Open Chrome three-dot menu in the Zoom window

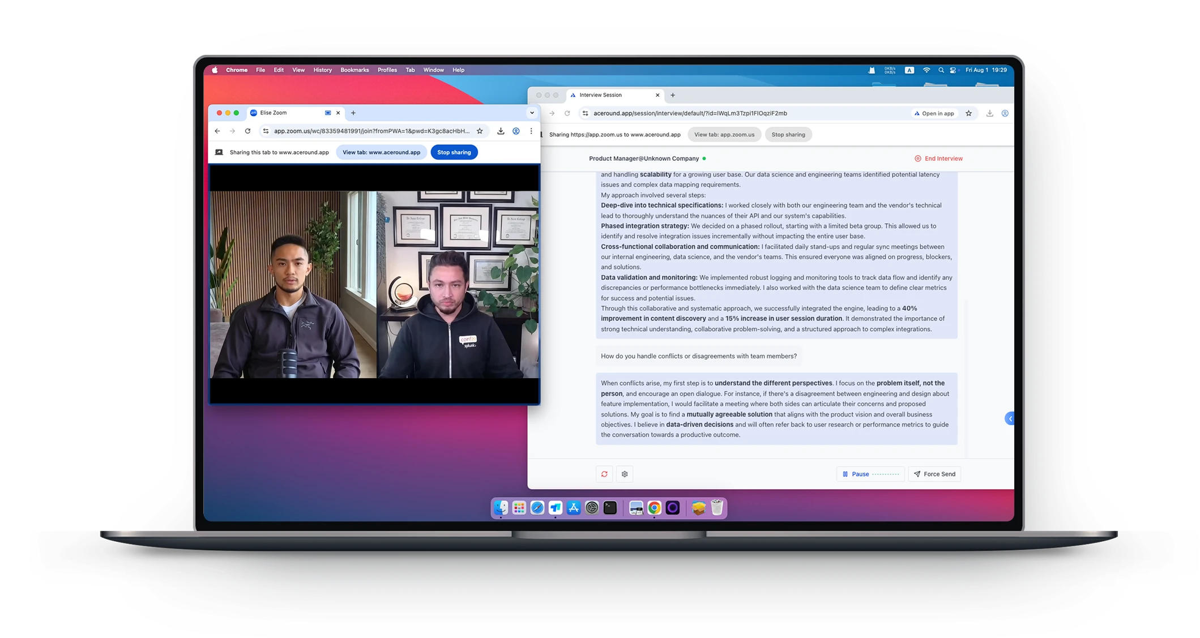coord(531,131)
